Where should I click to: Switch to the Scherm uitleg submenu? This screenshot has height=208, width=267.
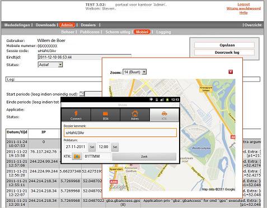pos(118,32)
